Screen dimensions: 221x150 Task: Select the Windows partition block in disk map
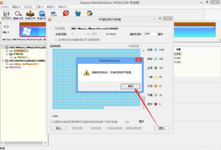33,31
